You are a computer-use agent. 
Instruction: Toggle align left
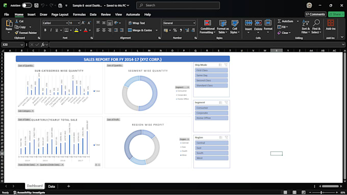98,30
